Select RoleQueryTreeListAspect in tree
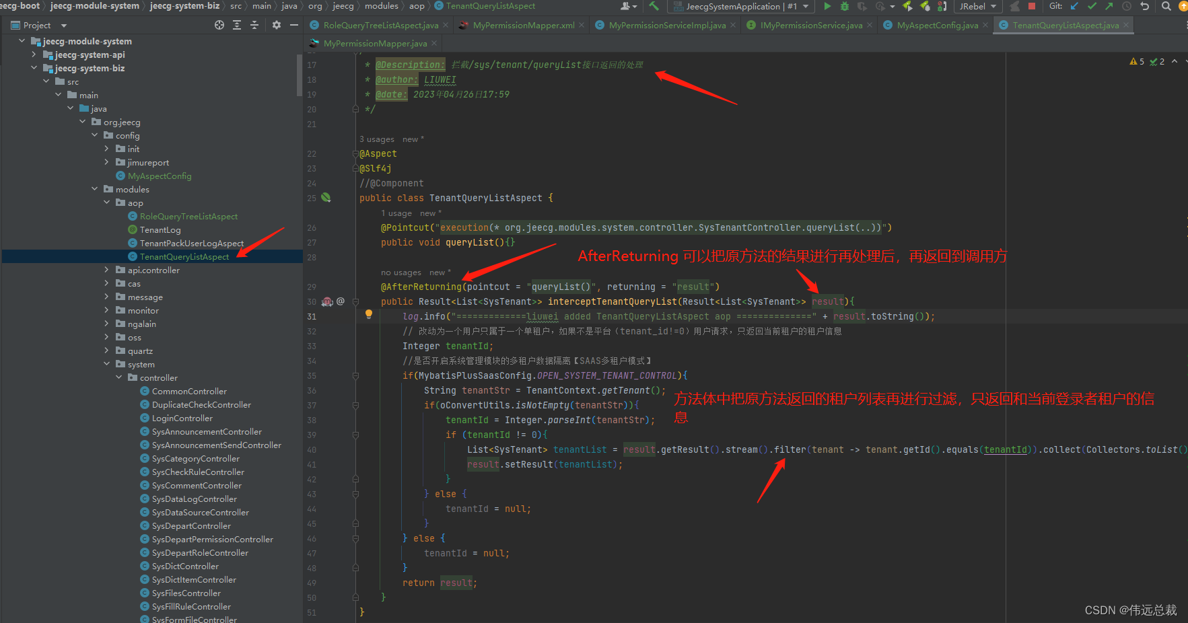The image size is (1188, 623). [188, 216]
